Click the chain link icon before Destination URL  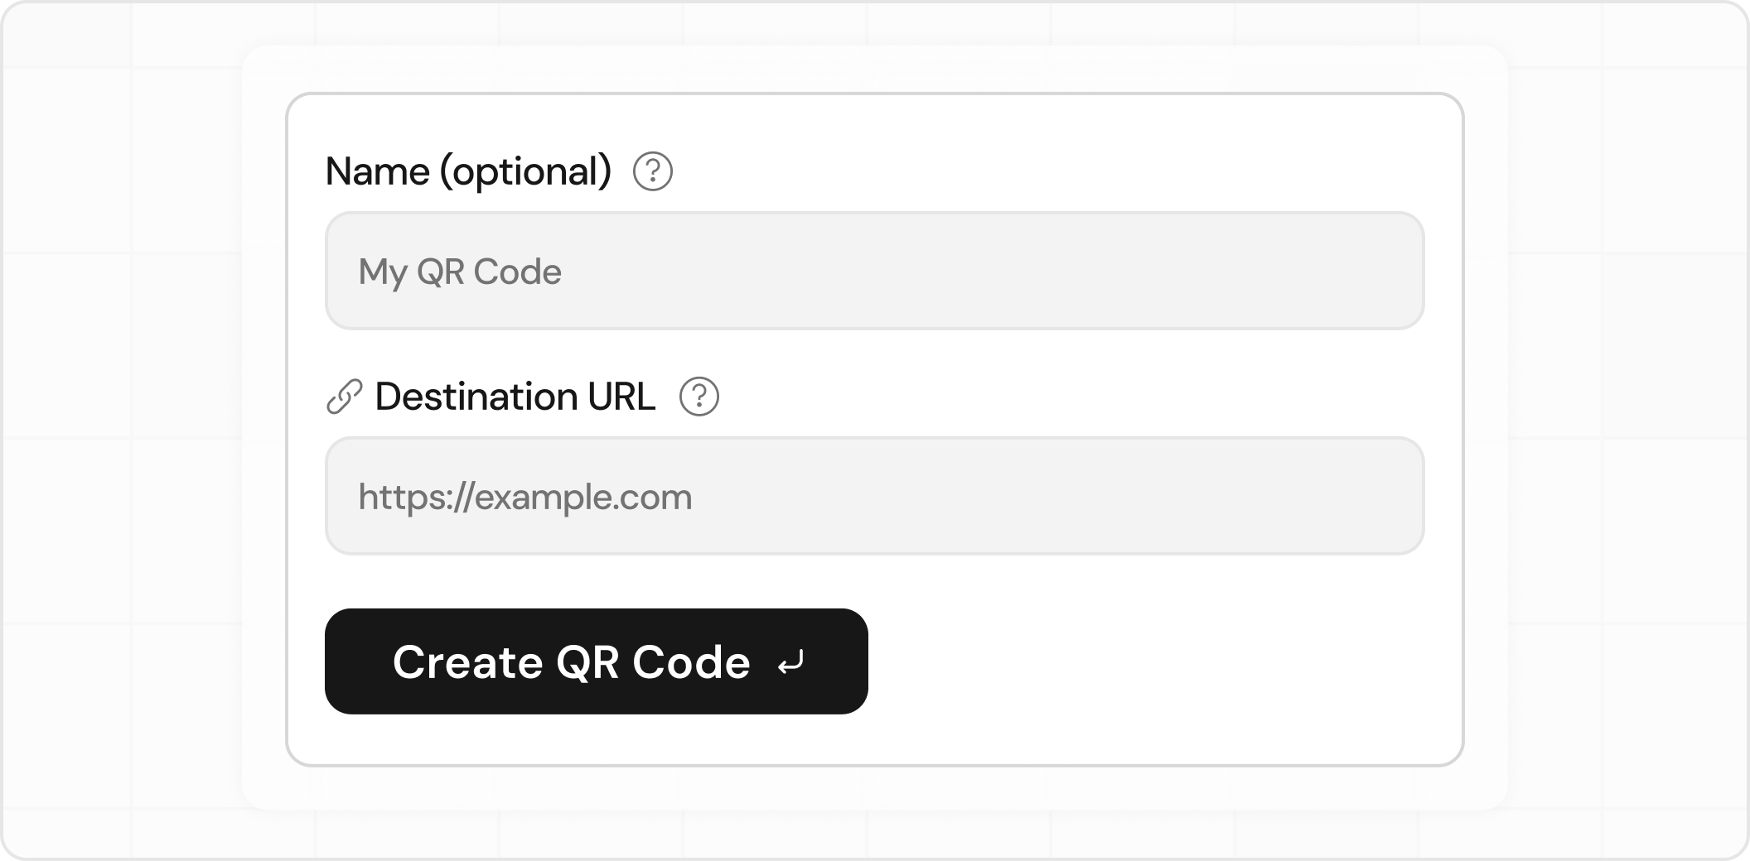(345, 397)
